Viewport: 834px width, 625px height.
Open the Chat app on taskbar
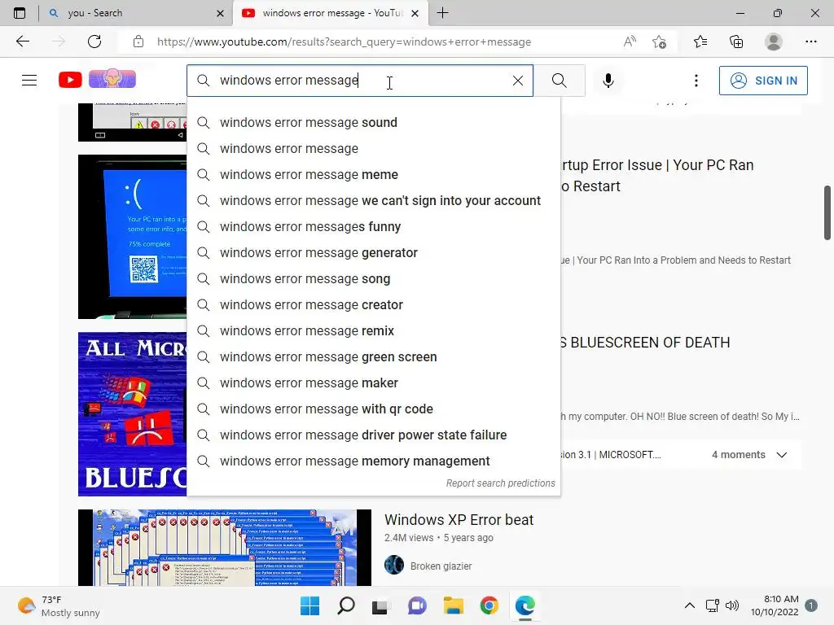point(417,605)
